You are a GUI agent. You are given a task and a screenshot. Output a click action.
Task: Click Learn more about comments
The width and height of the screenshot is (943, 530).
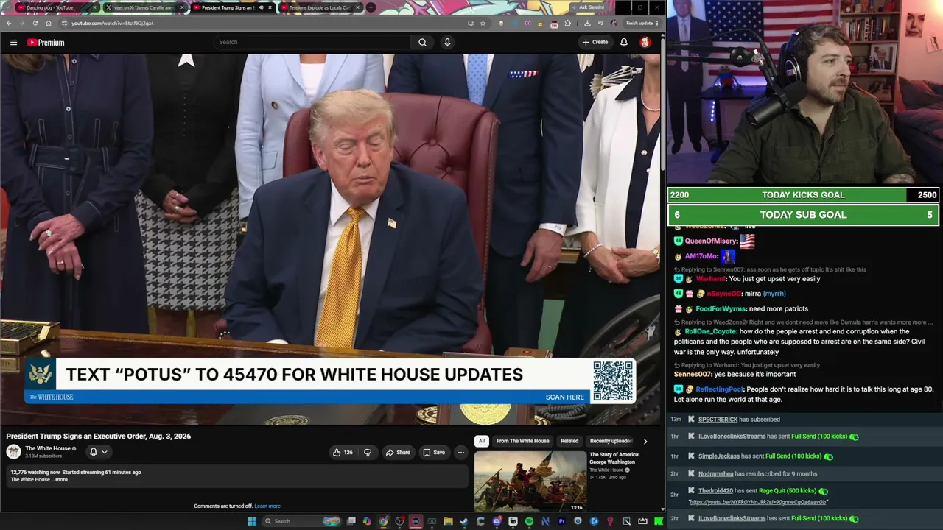267,506
